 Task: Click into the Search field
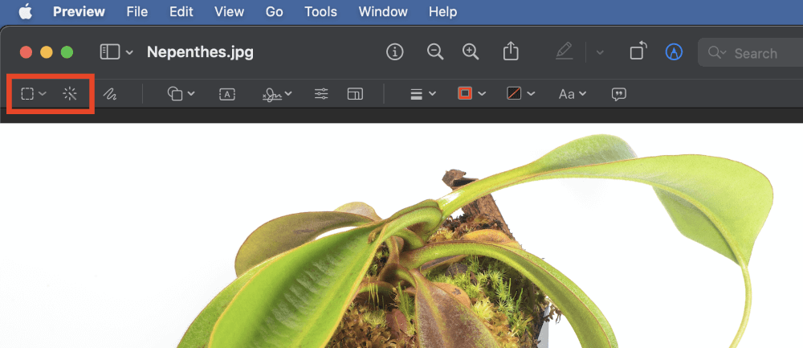(751, 53)
